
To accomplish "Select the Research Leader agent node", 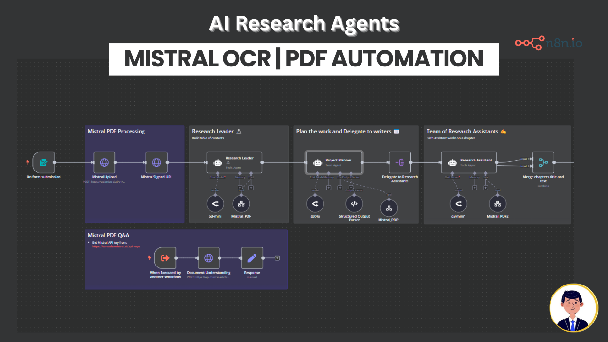I will [234, 162].
